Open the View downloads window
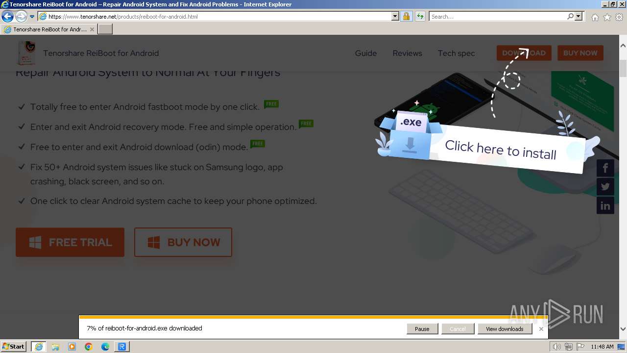Image resolution: width=627 pixels, height=353 pixels. (x=505, y=329)
